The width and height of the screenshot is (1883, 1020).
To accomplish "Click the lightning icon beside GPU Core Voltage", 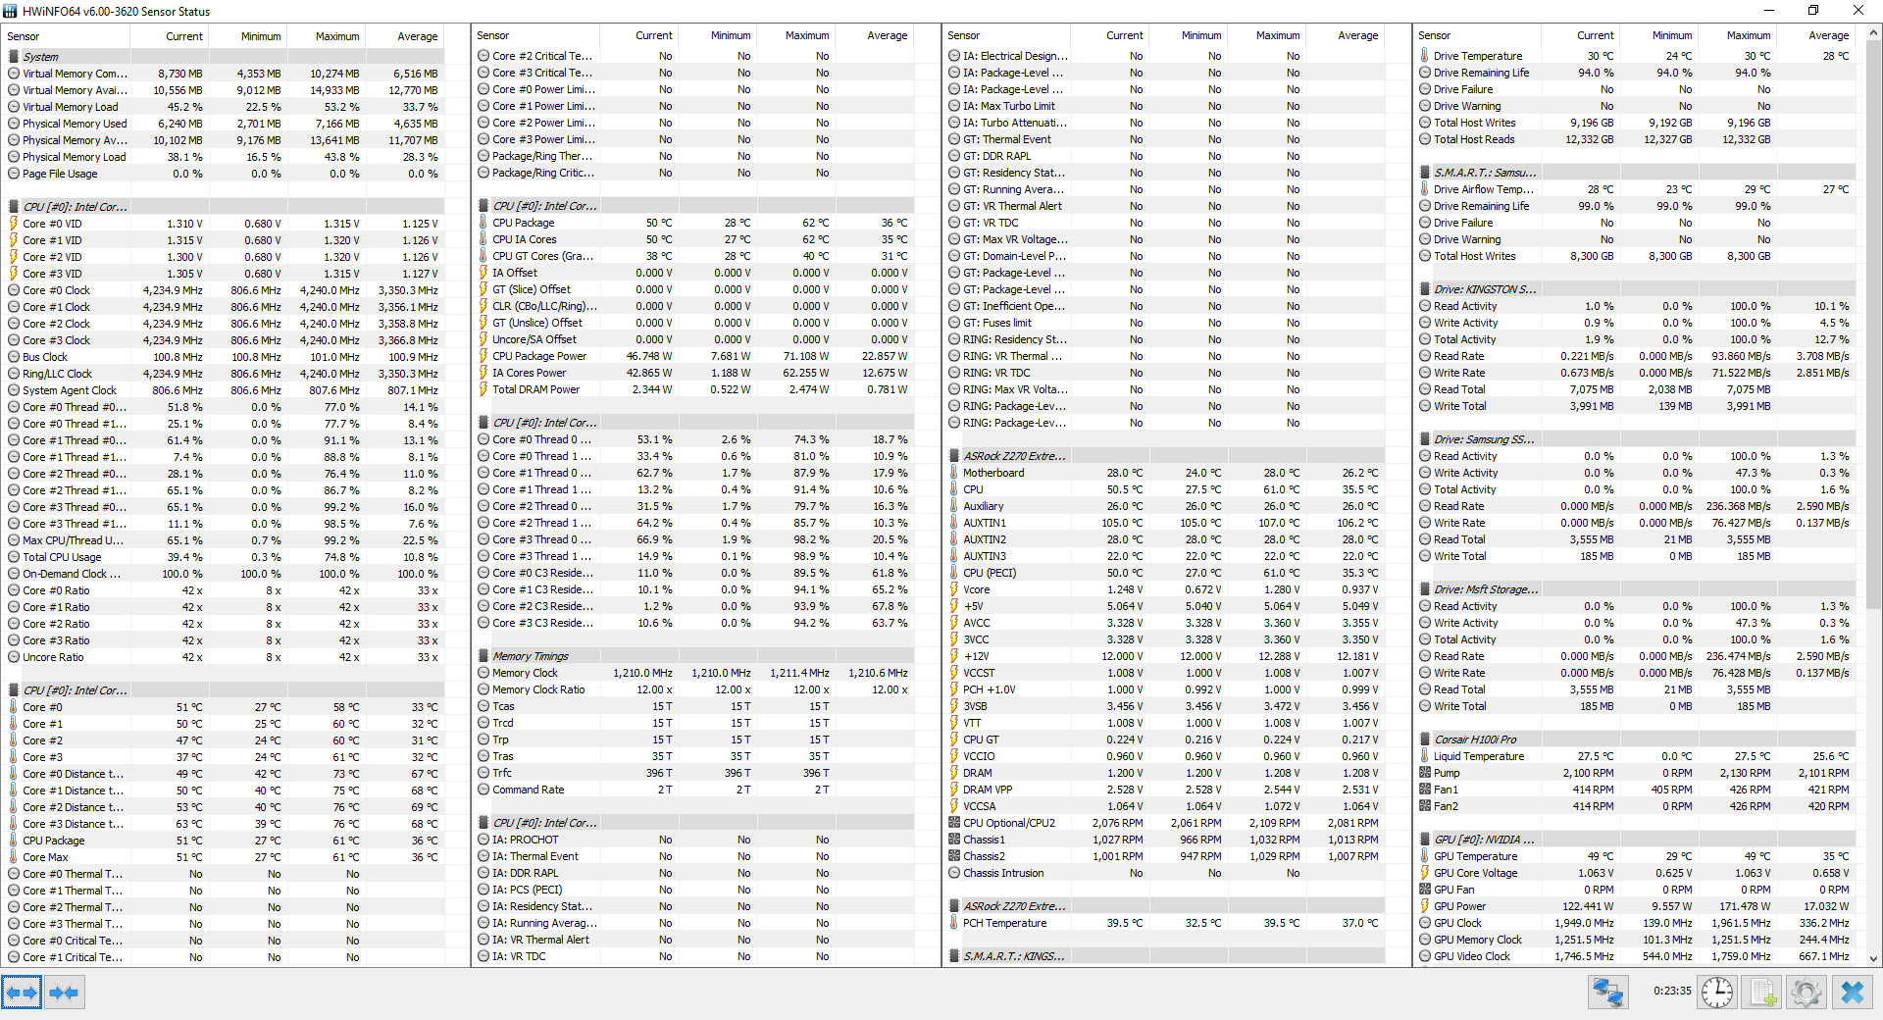I will [x=1425, y=873].
